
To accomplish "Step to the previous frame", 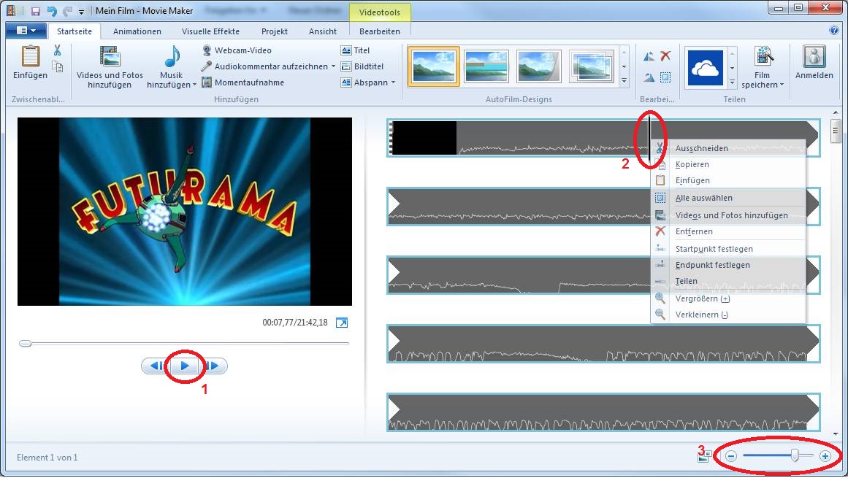I will pos(156,366).
